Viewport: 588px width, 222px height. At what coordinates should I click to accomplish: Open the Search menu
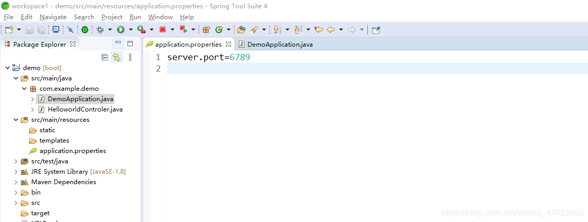pyautogui.click(x=84, y=17)
